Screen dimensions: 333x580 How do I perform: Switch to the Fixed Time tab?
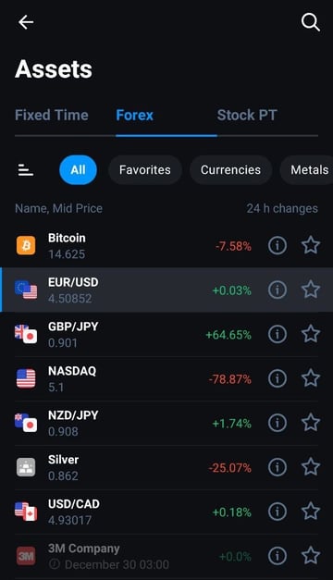52,115
